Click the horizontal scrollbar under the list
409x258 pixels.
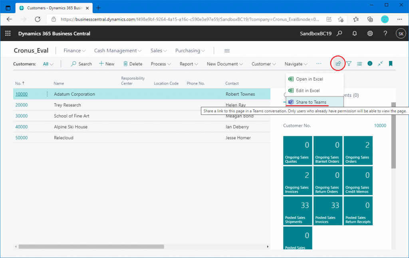click(91, 246)
